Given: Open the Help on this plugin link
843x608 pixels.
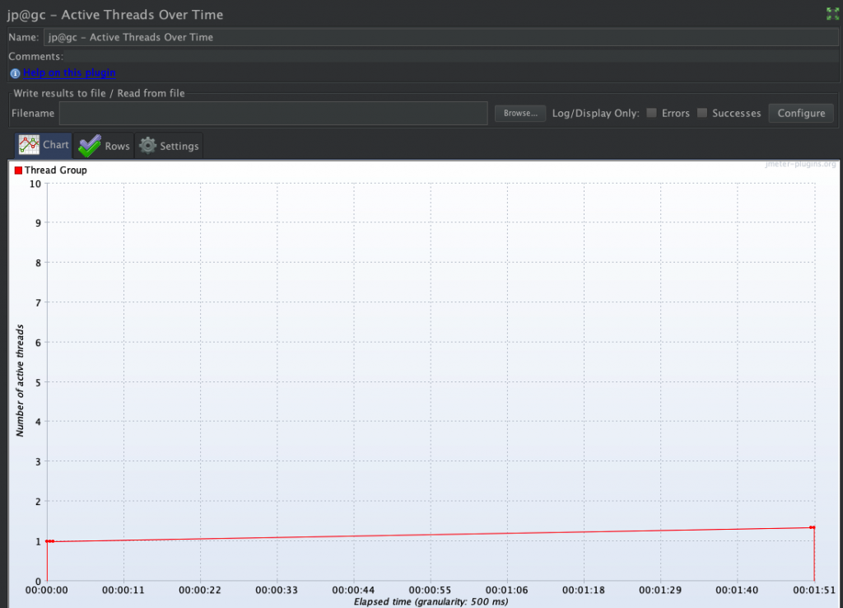Looking at the screenshot, I should pos(69,73).
